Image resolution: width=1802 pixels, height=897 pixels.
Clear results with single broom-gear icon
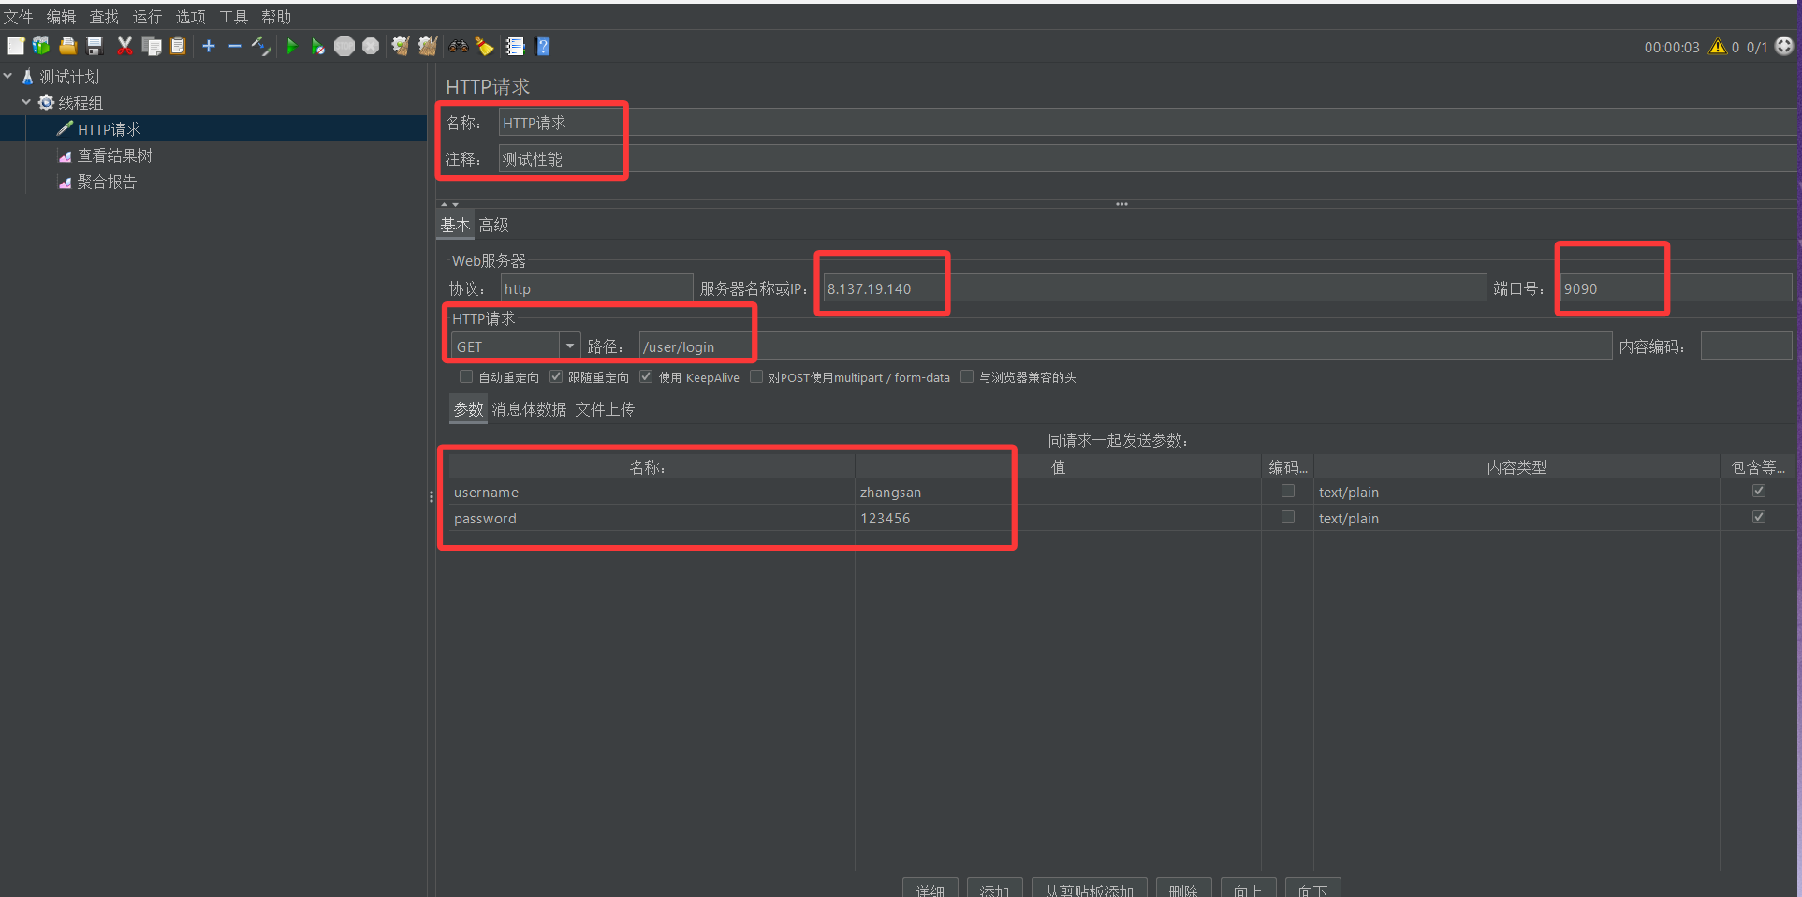click(x=401, y=46)
